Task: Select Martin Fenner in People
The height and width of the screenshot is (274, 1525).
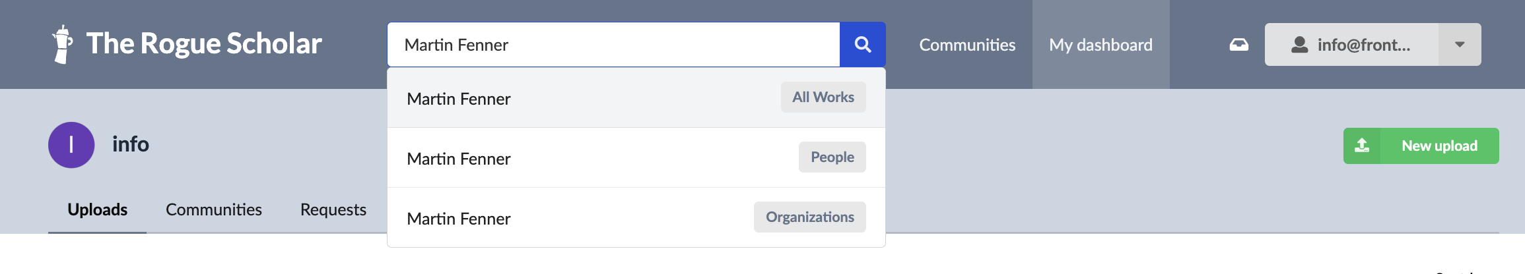Action: [x=636, y=157]
